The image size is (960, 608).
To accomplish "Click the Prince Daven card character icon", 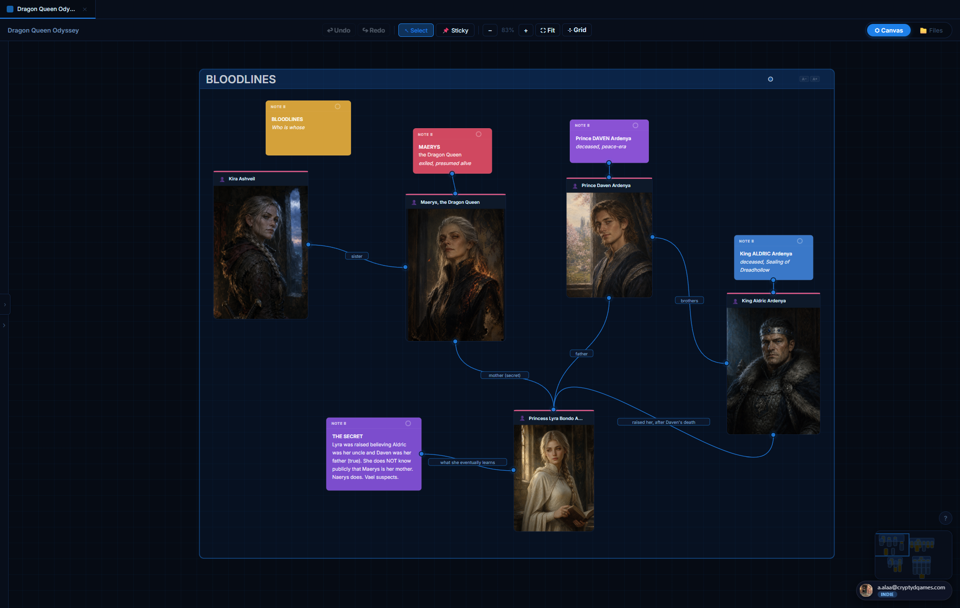I will tap(575, 186).
